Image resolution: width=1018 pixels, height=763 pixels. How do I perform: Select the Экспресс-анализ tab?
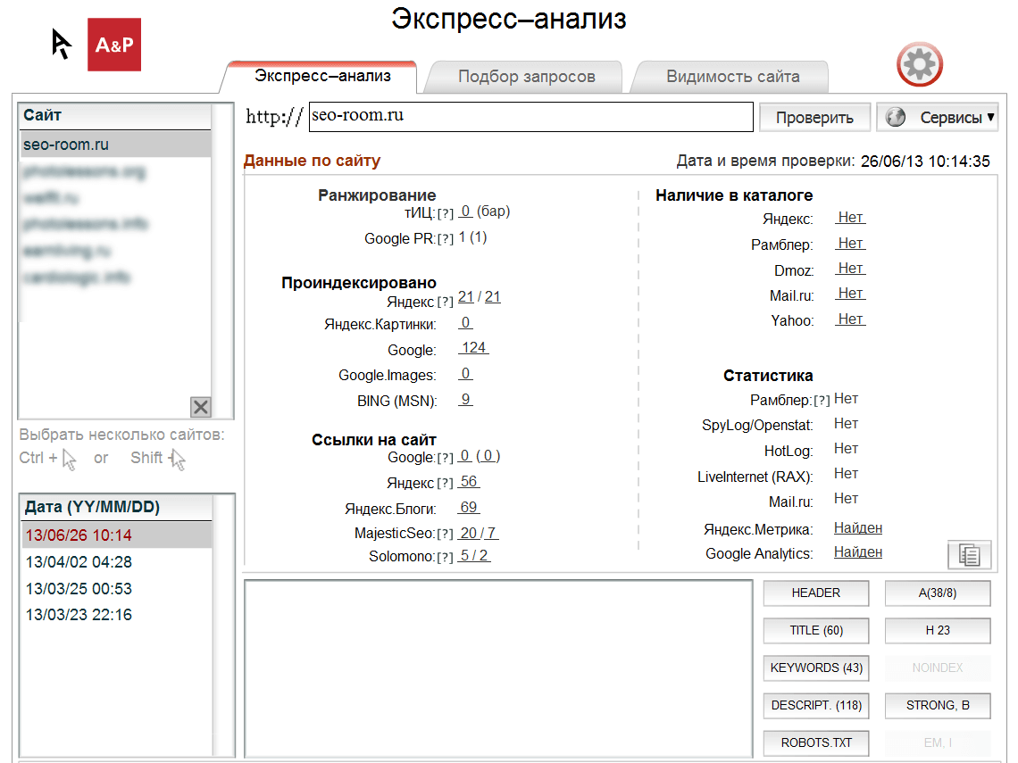[x=321, y=77]
